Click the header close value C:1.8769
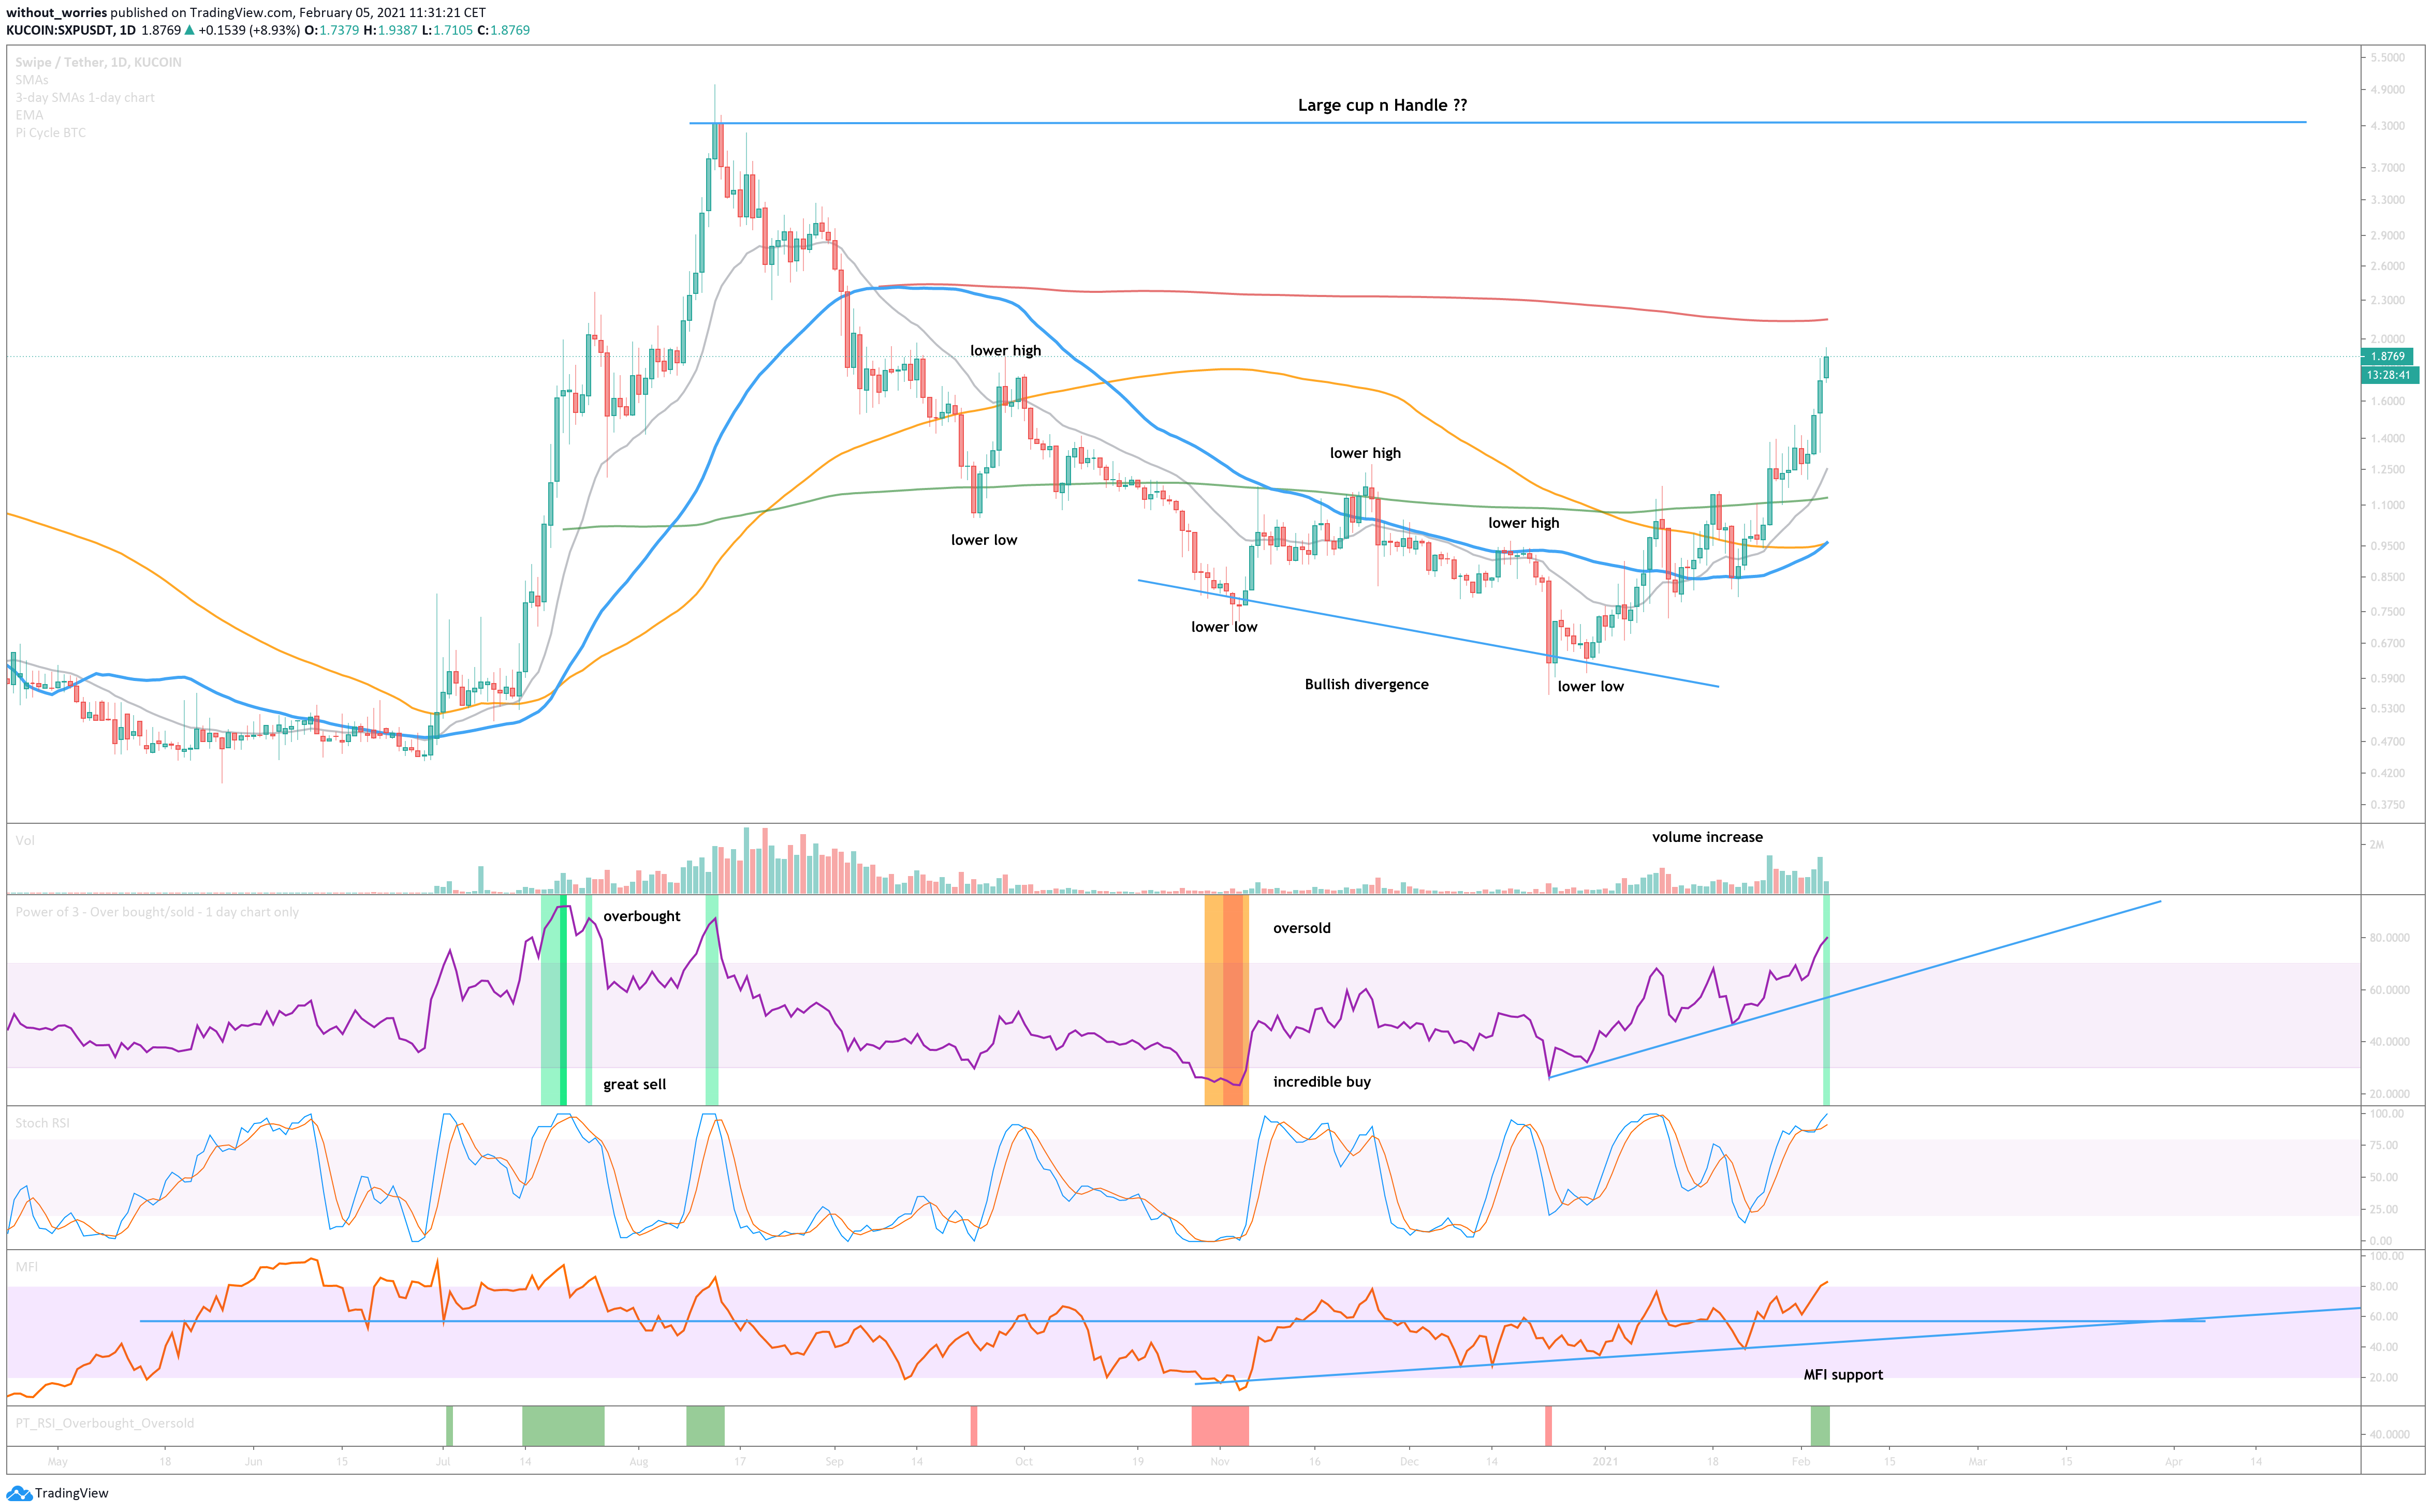 point(503,30)
